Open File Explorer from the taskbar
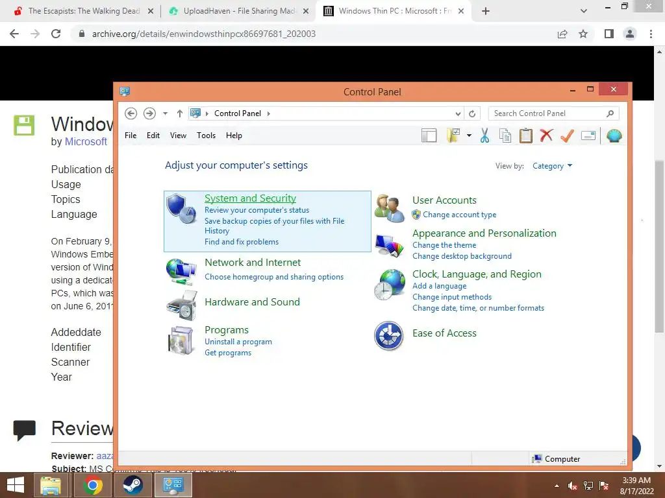Image resolution: width=665 pixels, height=498 pixels. click(x=51, y=485)
